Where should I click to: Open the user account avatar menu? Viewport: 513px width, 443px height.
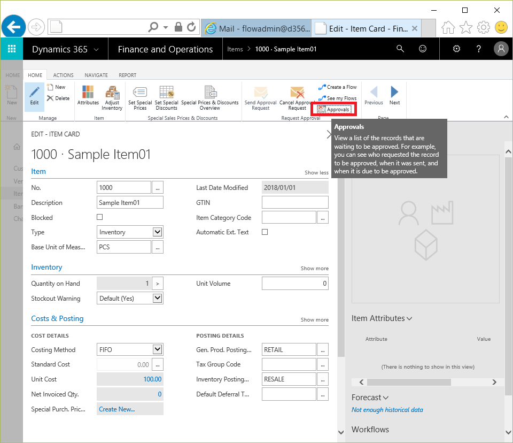point(501,49)
